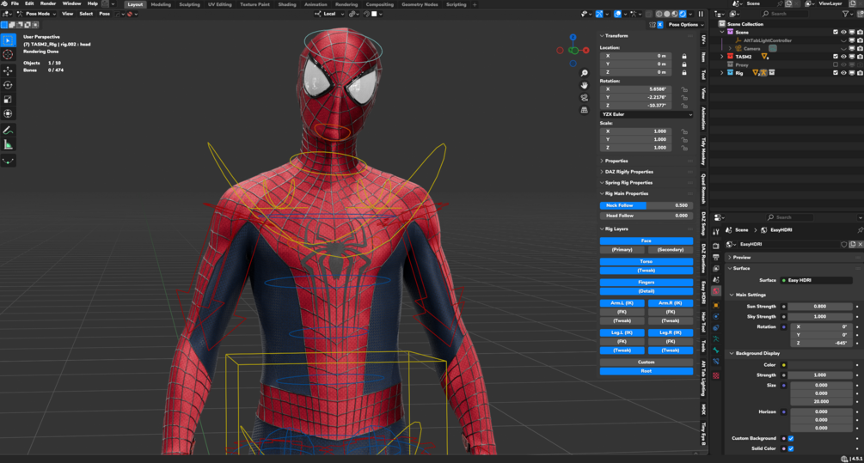The image size is (864, 463).
Task: Open the Render menu
Action: click(48, 4)
